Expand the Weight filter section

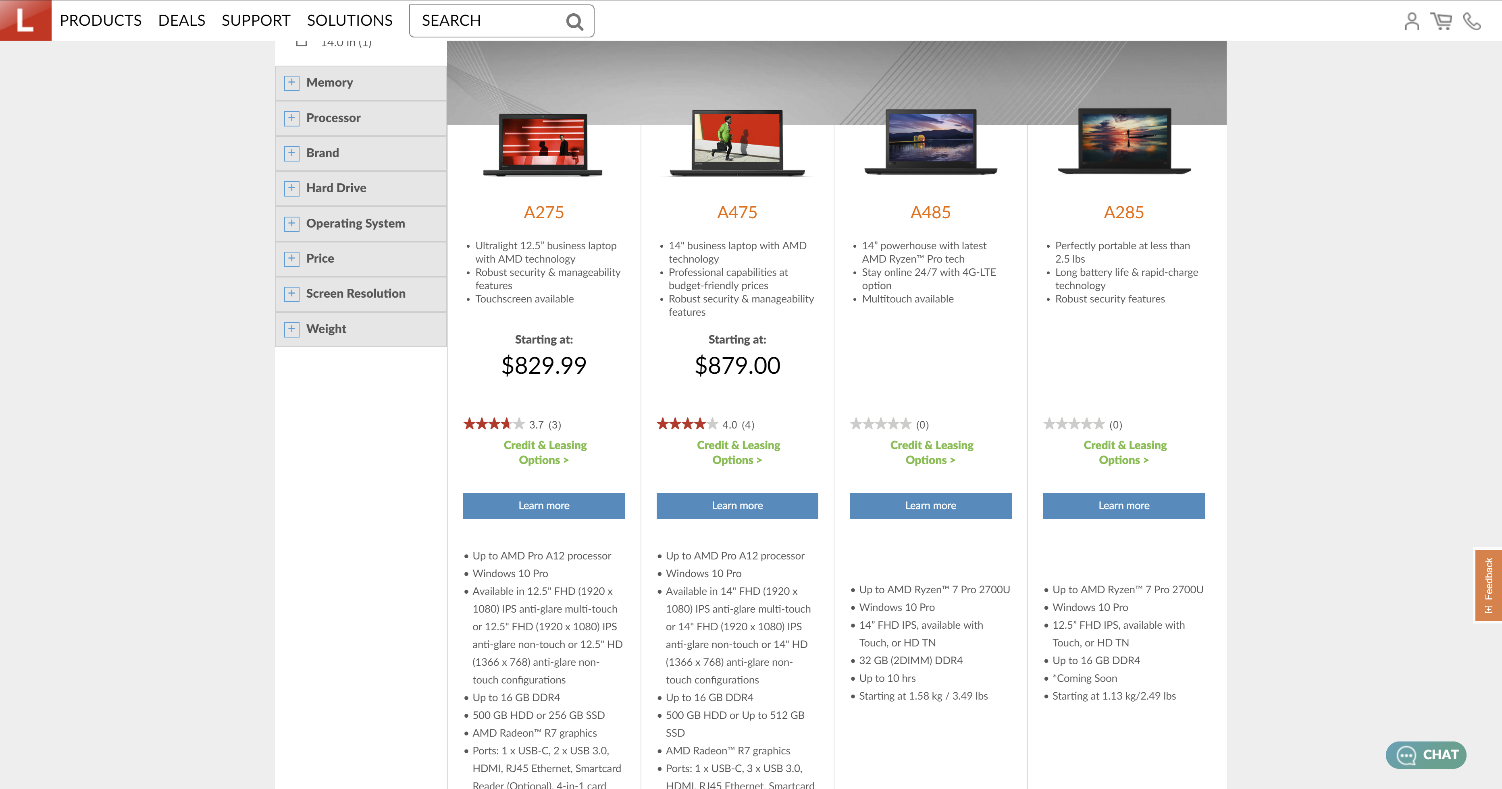(x=291, y=329)
